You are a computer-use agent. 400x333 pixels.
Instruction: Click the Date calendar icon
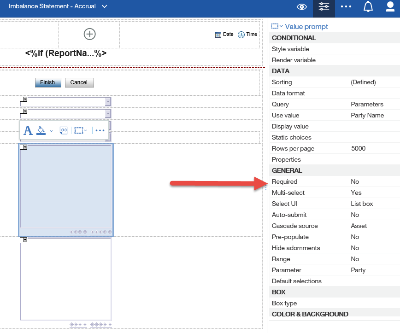pos(218,35)
